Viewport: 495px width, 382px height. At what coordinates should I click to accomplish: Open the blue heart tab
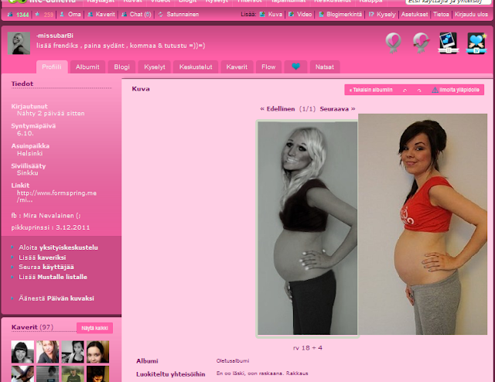click(x=295, y=67)
